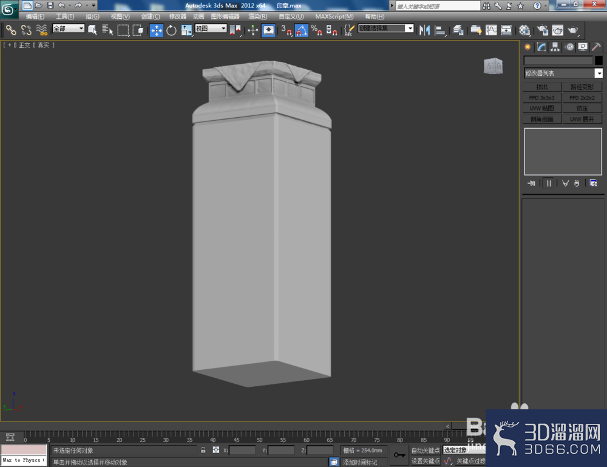607x467 pixels.
Task: Click the Bind to Space Warp icon
Action: tap(41, 30)
